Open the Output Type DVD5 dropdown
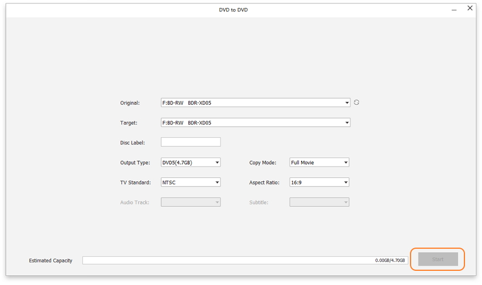Image resolution: width=482 pixels, height=285 pixels. pos(191,163)
